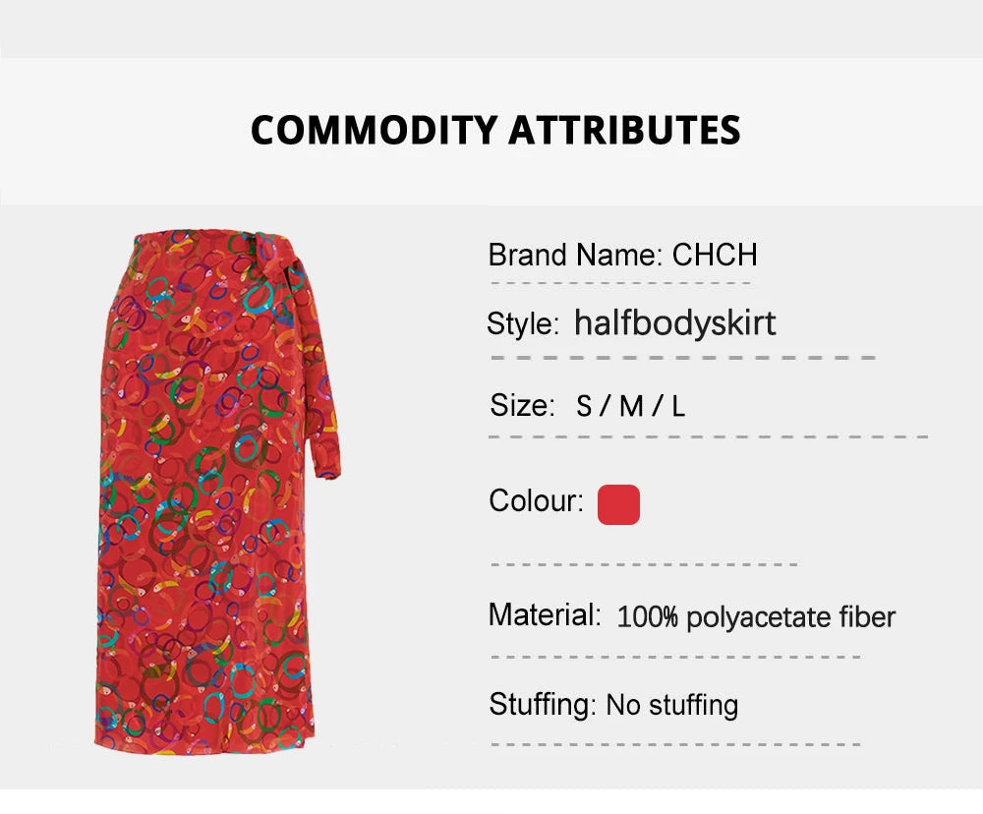Image resolution: width=983 pixels, height=814 pixels.
Task: Click the Style label text
Action: pos(522,324)
